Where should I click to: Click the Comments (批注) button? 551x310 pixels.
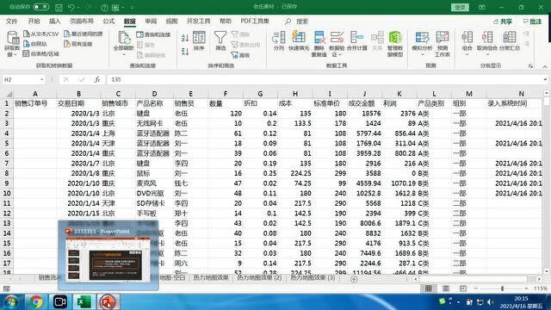point(532,22)
